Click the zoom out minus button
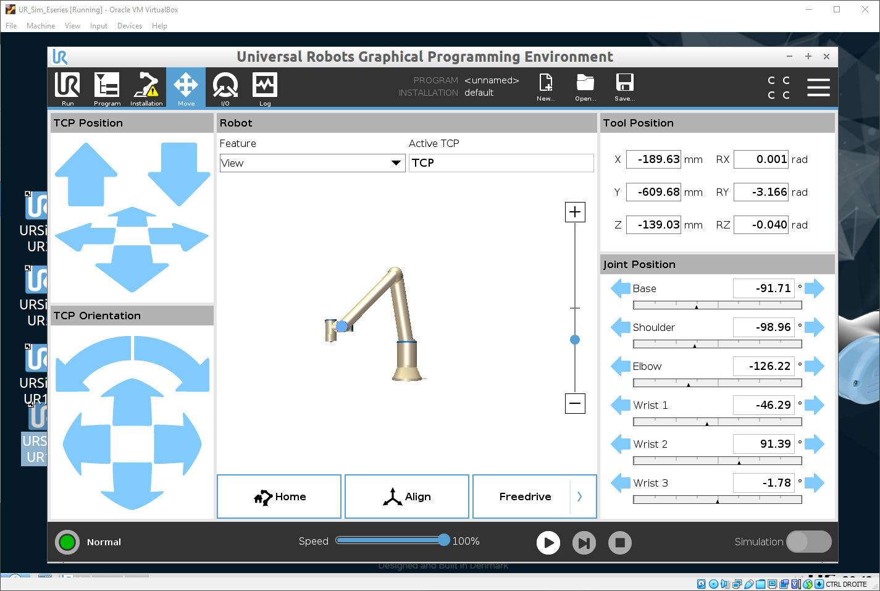 pyautogui.click(x=575, y=404)
